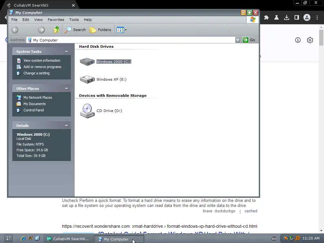Collapse the Details panel
Image resolution: width=324 pixels, height=243 pixels.
pyautogui.click(x=66, y=125)
